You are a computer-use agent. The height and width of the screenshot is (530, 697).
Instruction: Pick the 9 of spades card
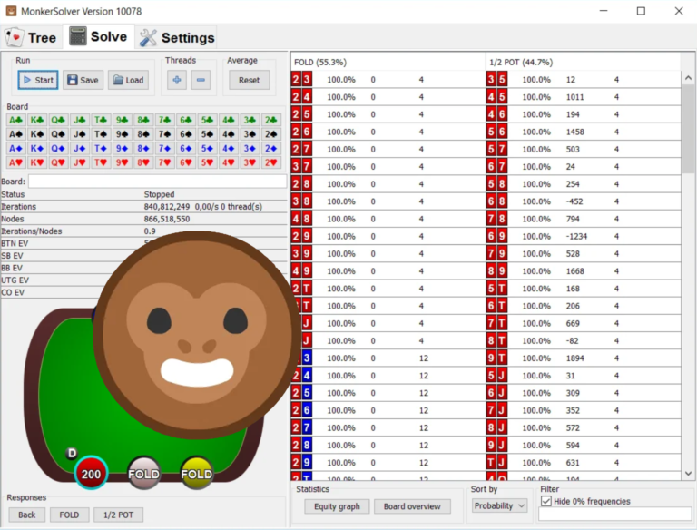click(x=122, y=134)
